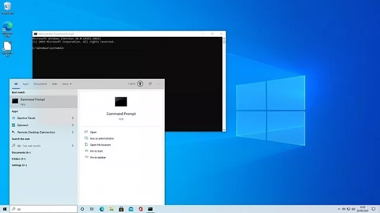
Task: Select Command Prompt taskbar icon
Action: [150, 209]
